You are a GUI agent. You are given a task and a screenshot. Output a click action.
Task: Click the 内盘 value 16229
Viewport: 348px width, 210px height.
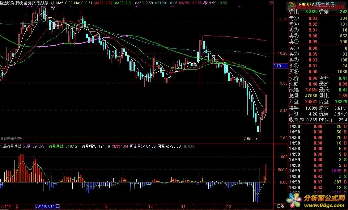pyautogui.click(x=341, y=102)
